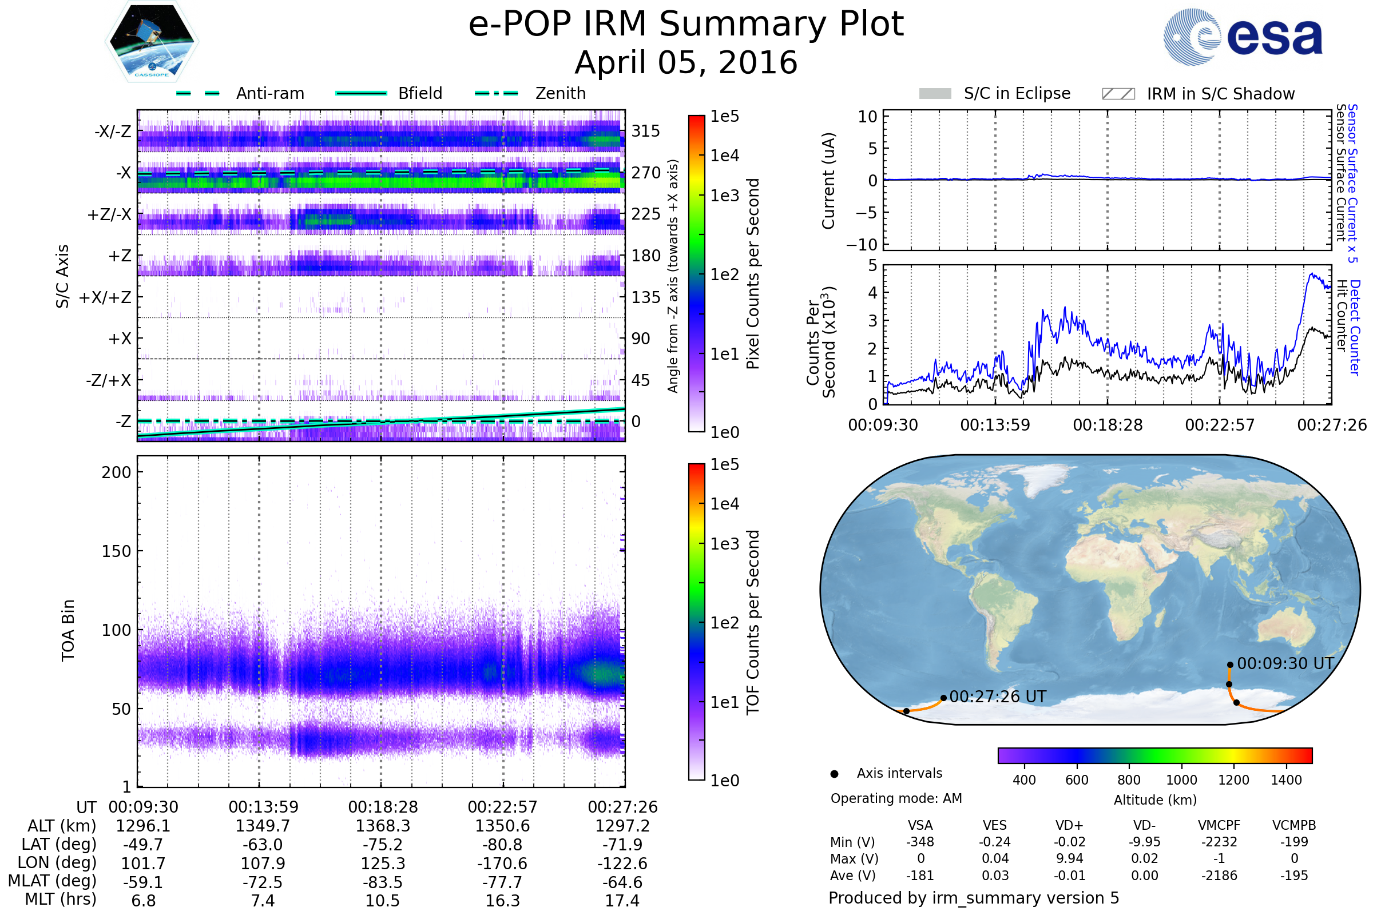Click the VSA voltage column header

[920, 825]
